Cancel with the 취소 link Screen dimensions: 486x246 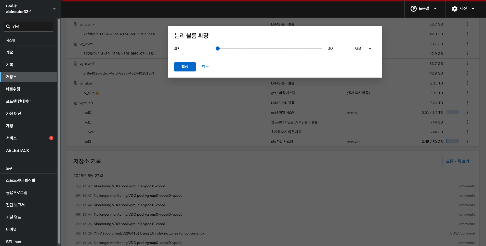click(205, 67)
